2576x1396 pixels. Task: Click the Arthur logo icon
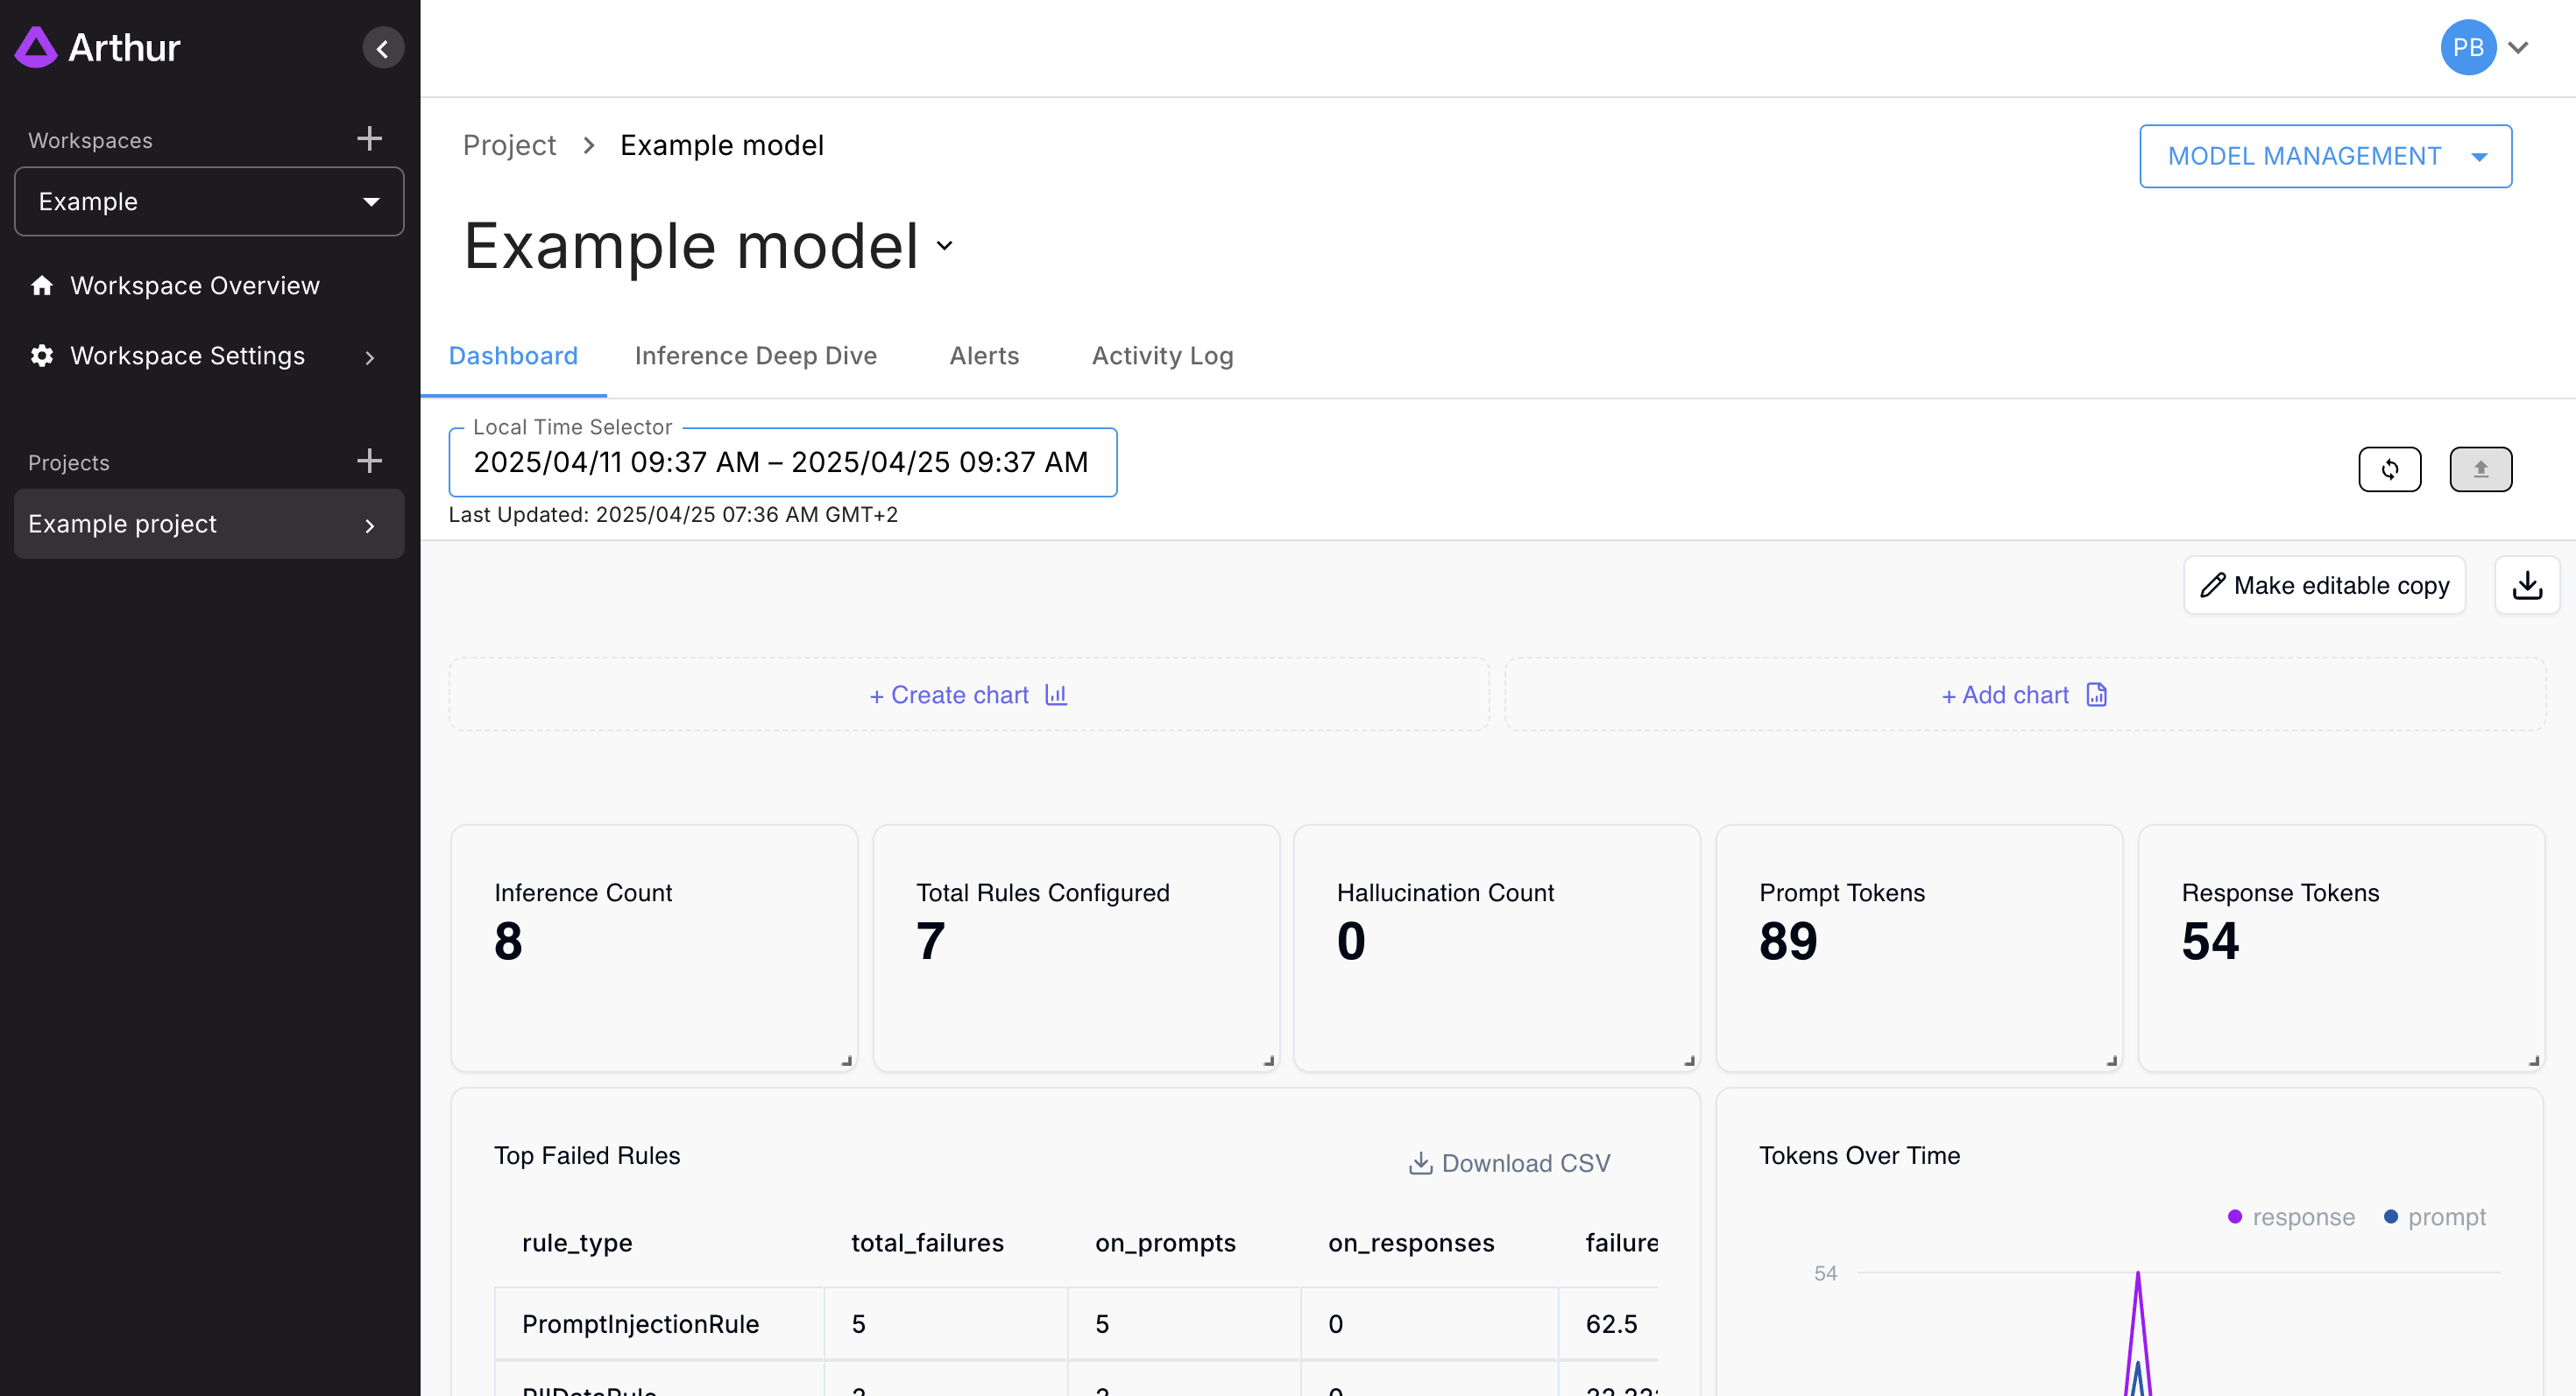(x=36, y=47)
